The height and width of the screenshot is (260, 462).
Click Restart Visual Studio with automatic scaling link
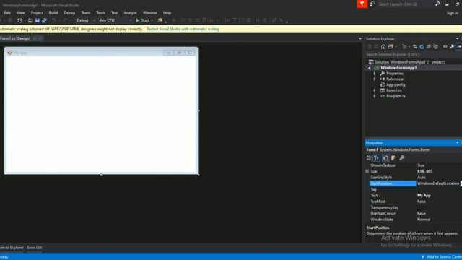click(183, 29)
